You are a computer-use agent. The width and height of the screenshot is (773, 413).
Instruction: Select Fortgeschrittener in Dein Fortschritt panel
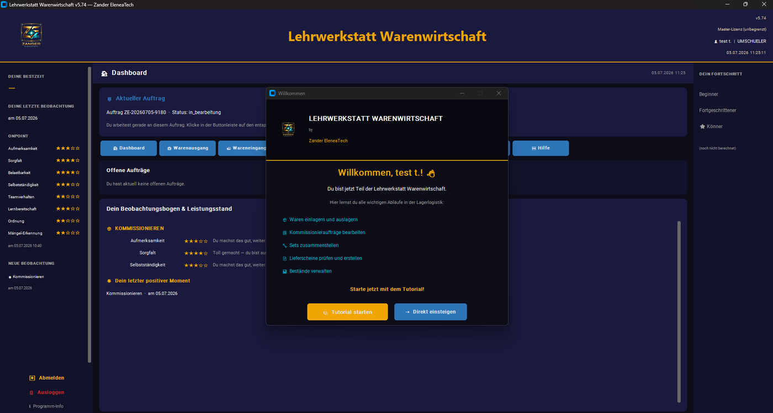coord(718,110)
